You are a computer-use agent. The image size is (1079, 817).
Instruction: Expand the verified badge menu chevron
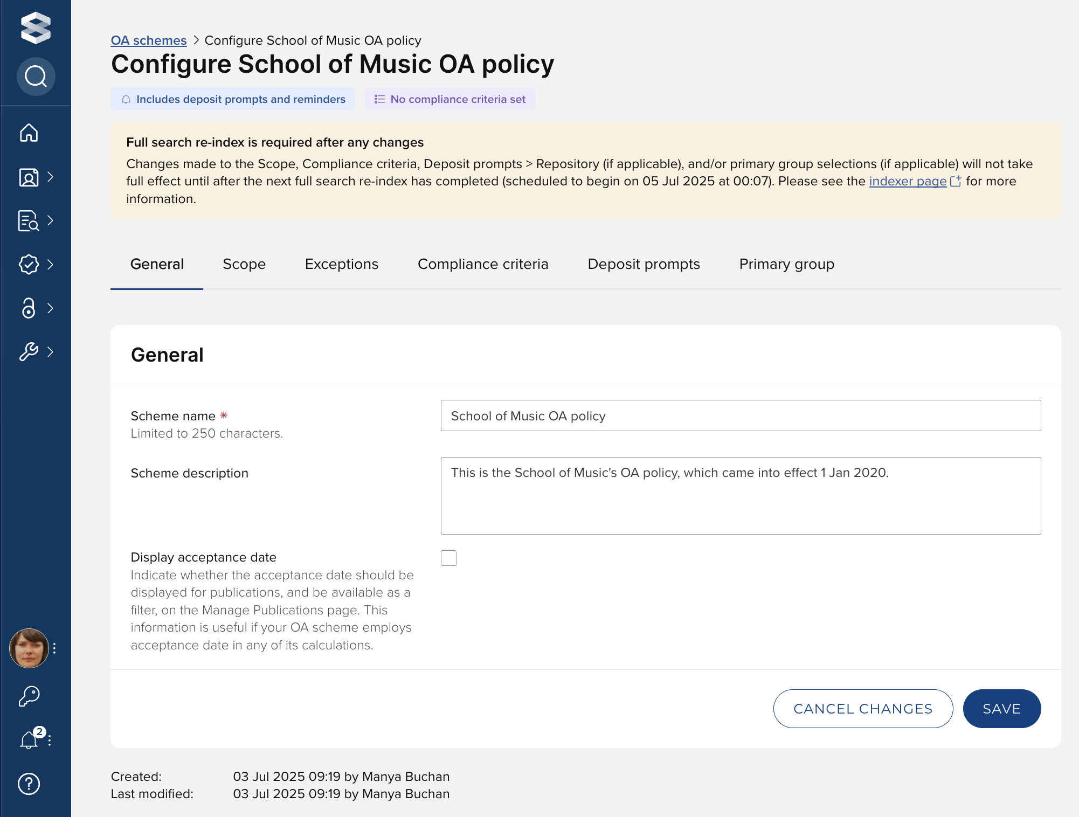coord(51,264)
